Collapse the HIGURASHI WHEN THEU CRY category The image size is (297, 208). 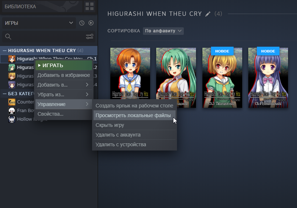5,51
